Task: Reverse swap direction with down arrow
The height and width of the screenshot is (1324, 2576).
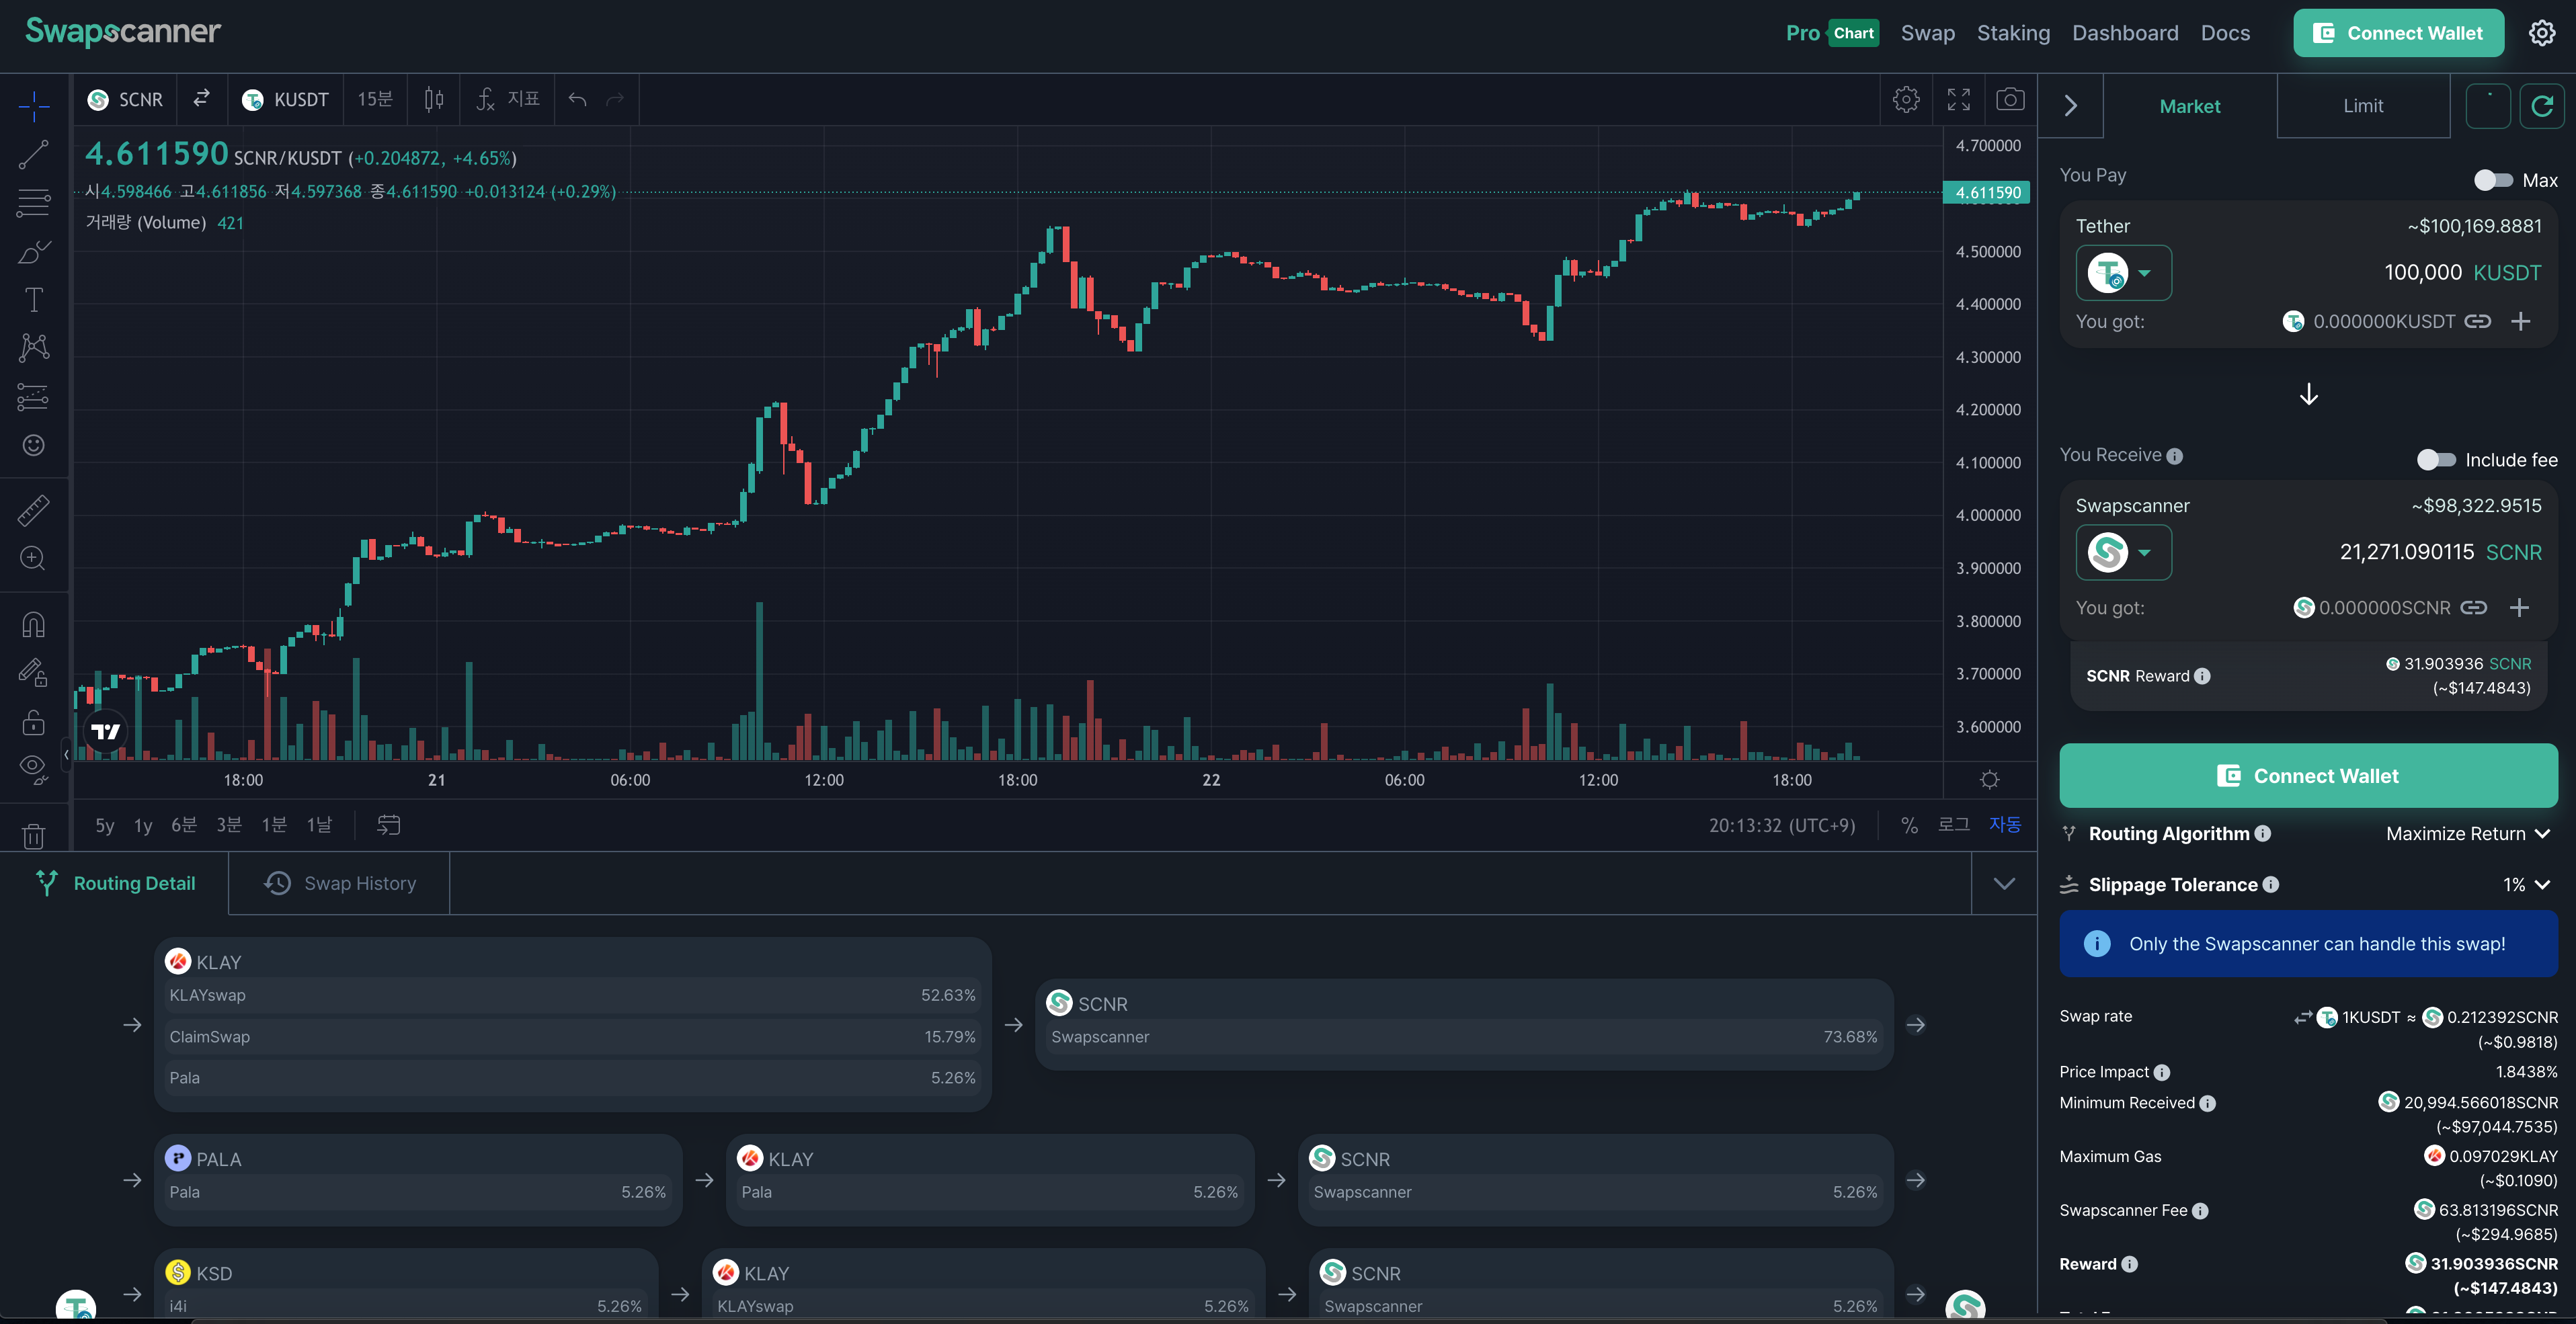Action: [x=2308, y=395]
